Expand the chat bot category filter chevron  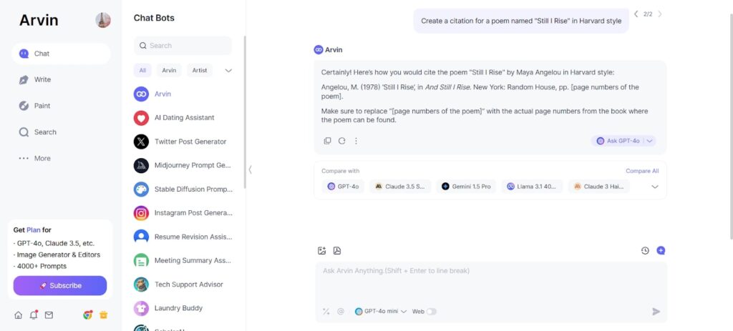pyautogui.click(x=228, y=71)
